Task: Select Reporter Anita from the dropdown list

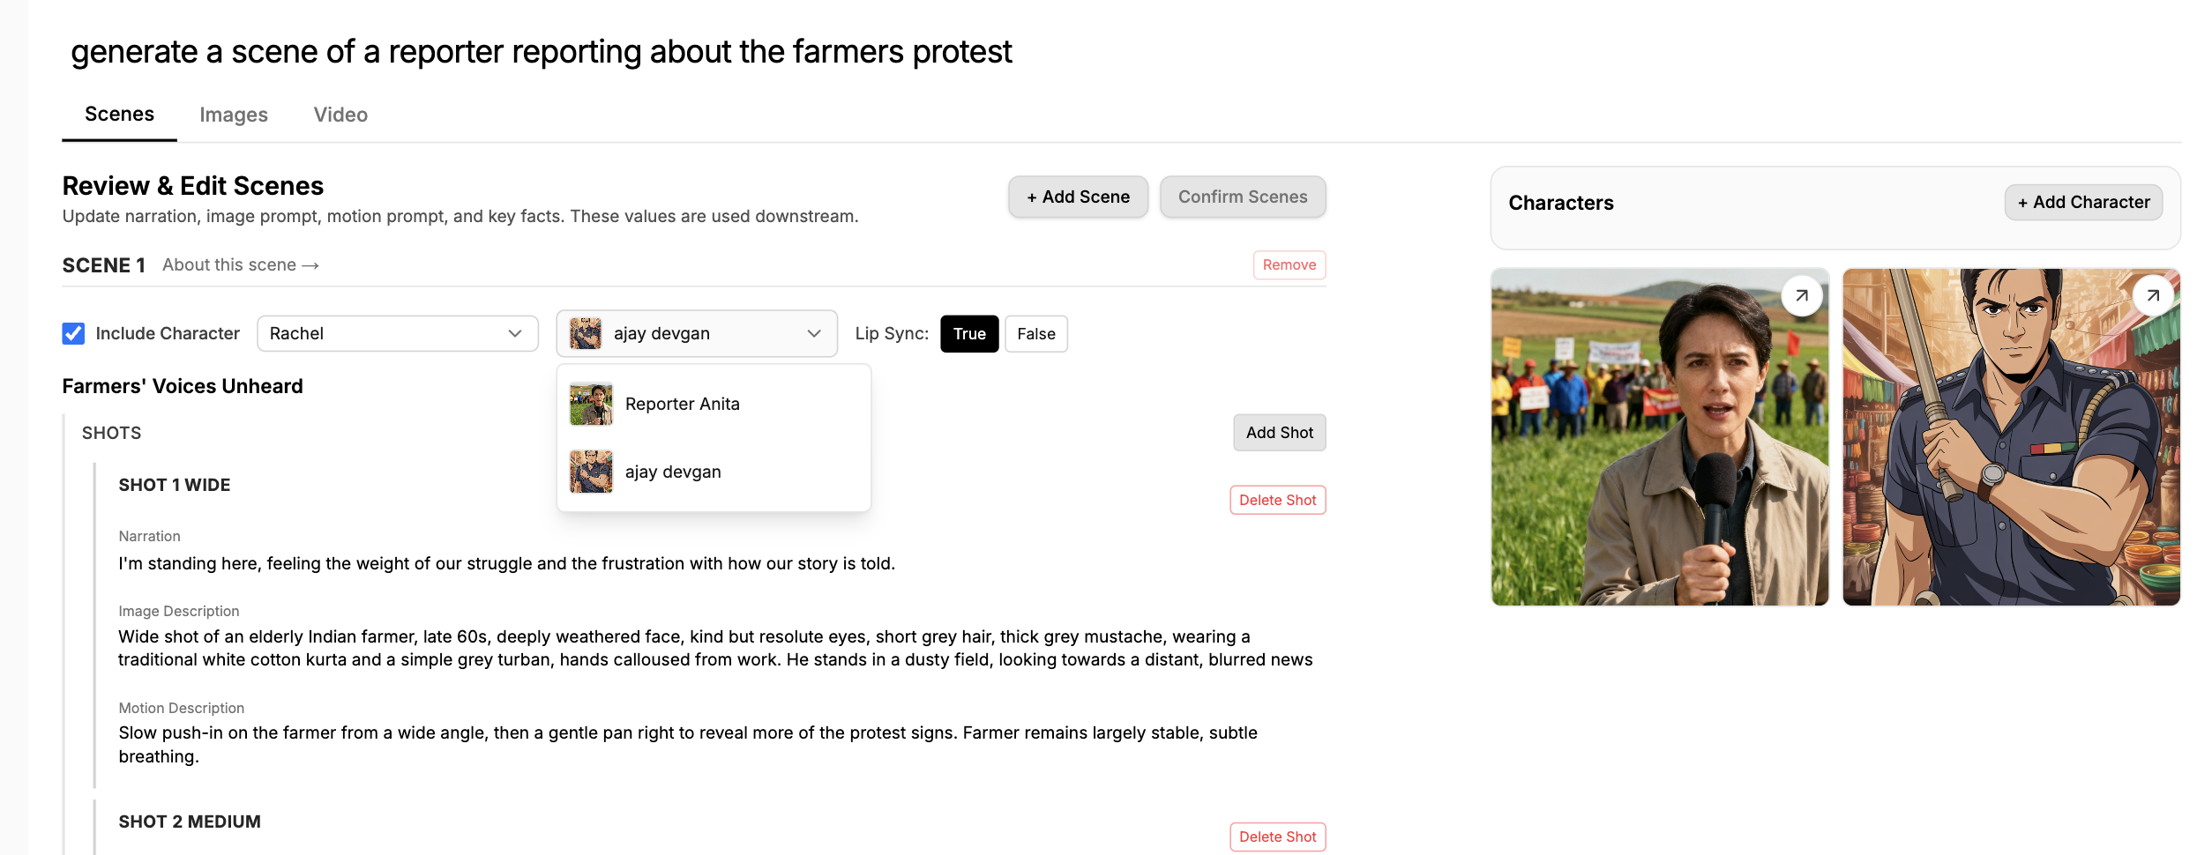Action: [682, 405]
